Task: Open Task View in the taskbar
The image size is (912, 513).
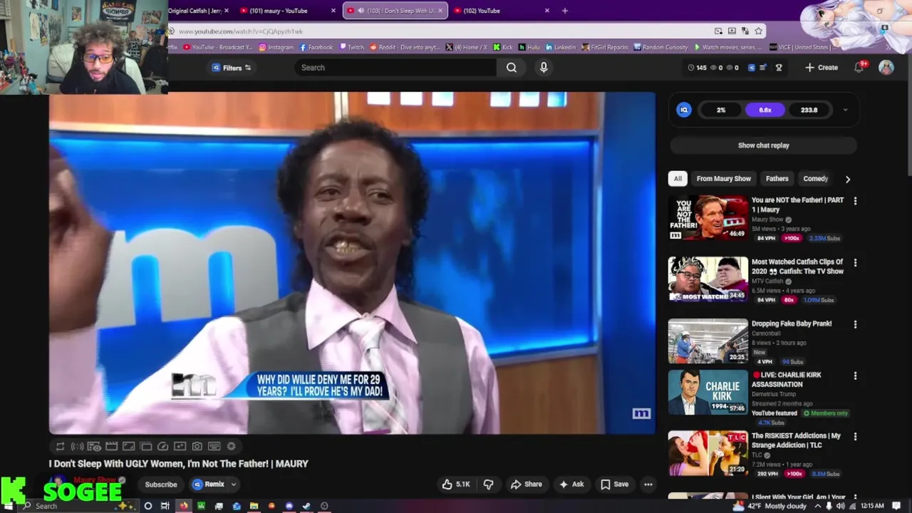Action: click(165, 506)
